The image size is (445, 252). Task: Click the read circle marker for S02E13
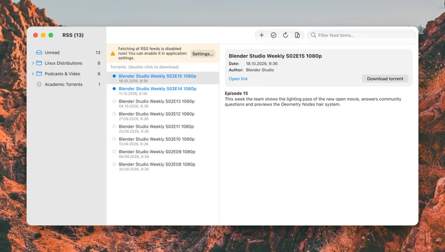[x=114, y=101]
